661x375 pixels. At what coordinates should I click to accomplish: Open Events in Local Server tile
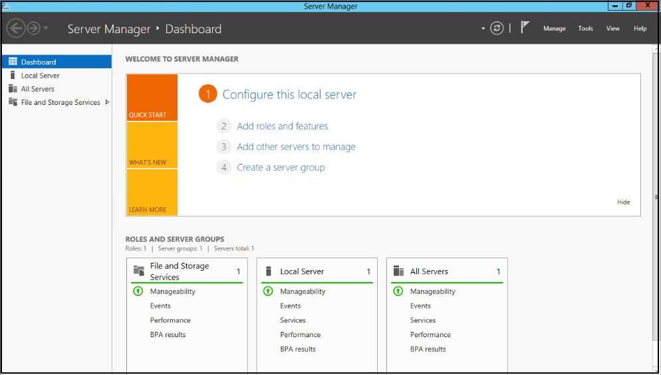tap(291, 305)
